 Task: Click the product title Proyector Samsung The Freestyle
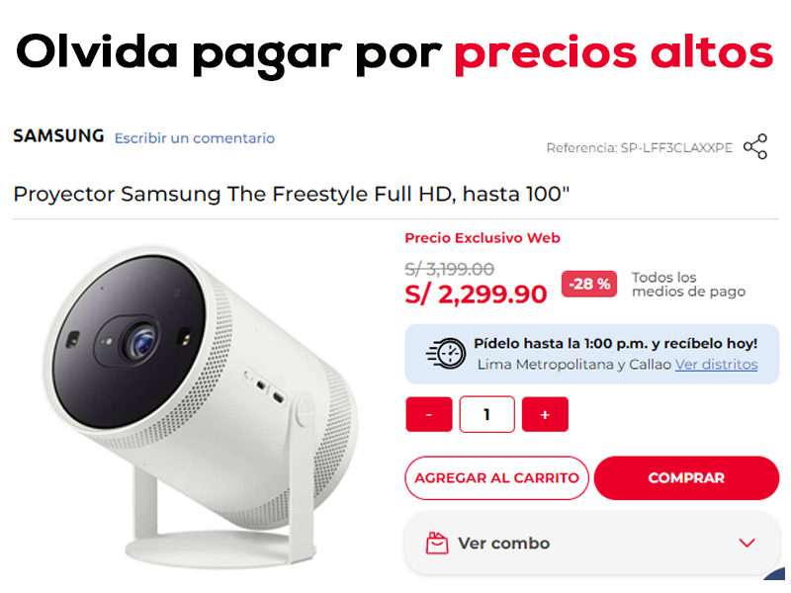[x=291, y=194]
